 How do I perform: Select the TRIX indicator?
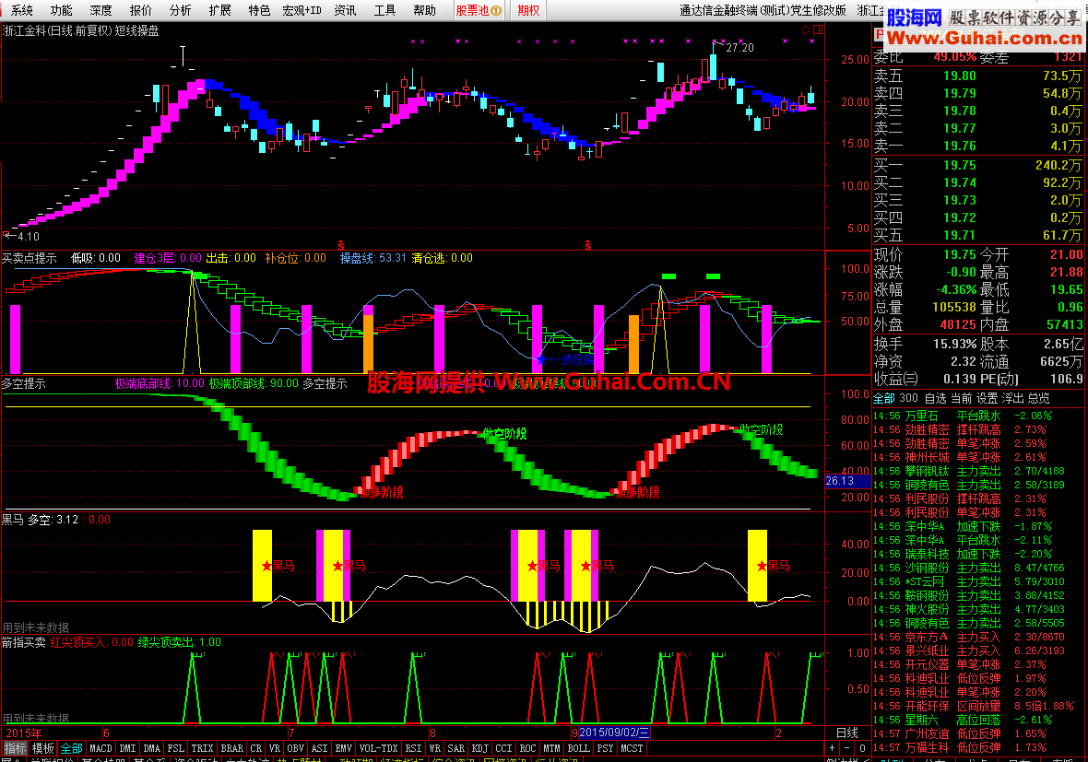coord(202,748)
